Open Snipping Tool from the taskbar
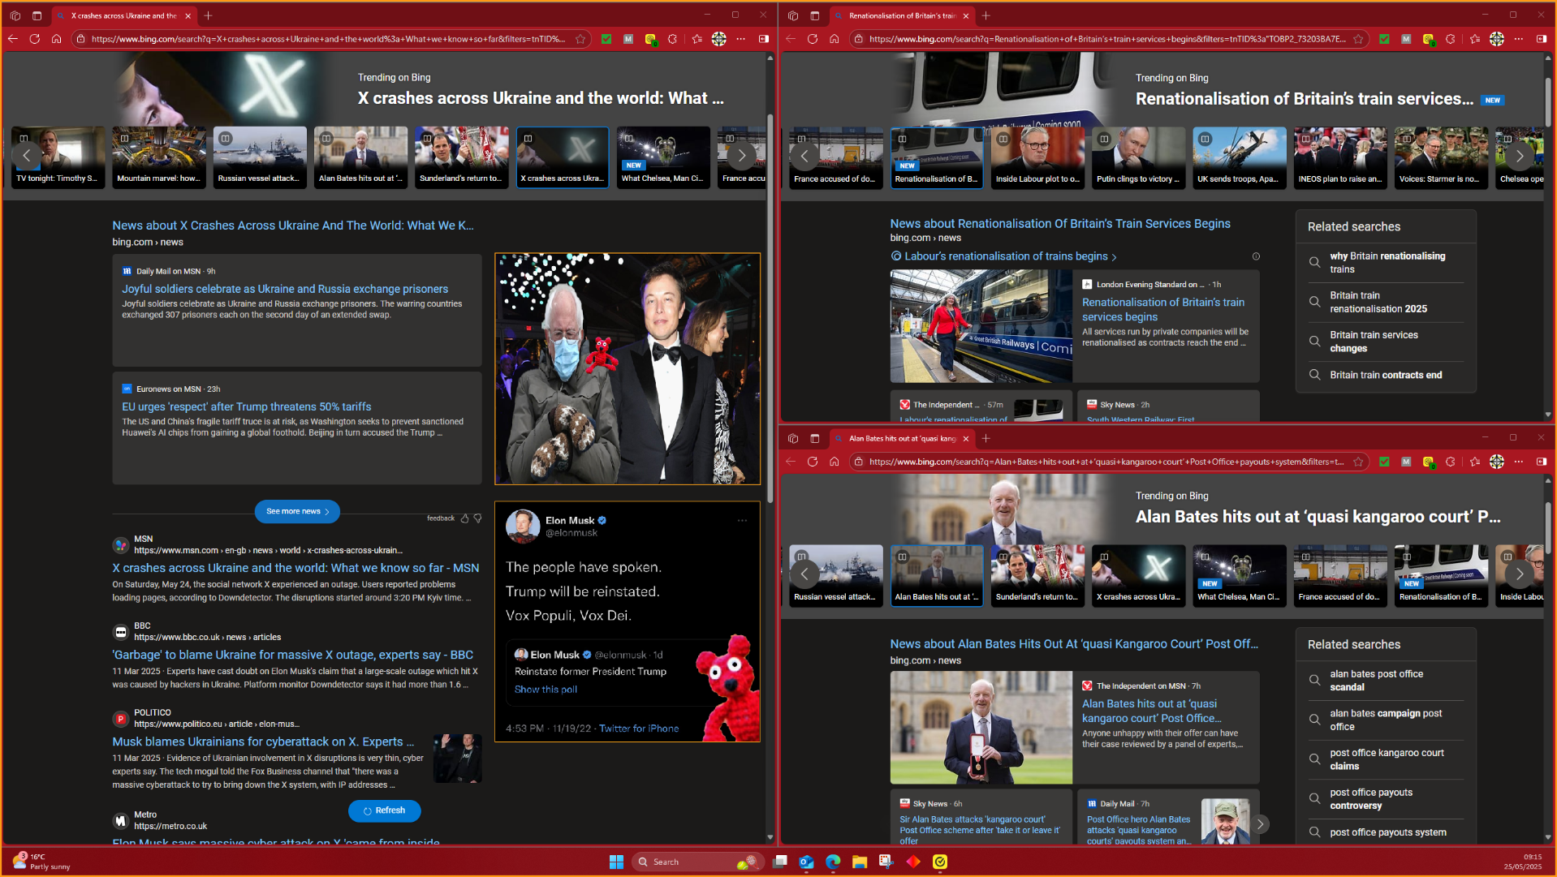This screenshot has width=1557, height=877. click(x=886, y=862)
